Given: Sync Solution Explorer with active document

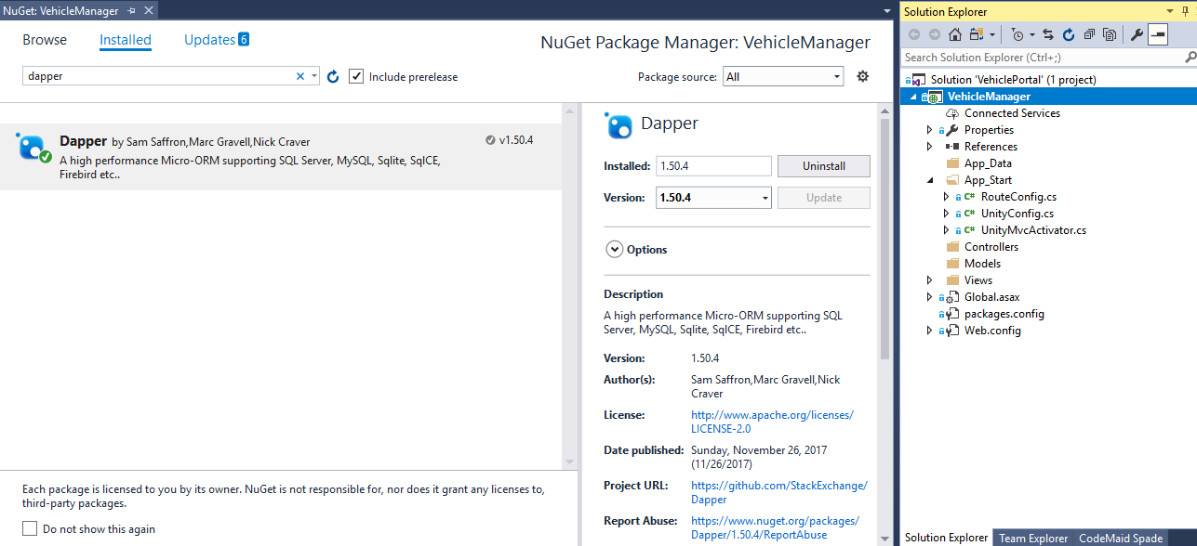Looking at the screenshot, I should pyautogui.click(x=1049, y=33).
